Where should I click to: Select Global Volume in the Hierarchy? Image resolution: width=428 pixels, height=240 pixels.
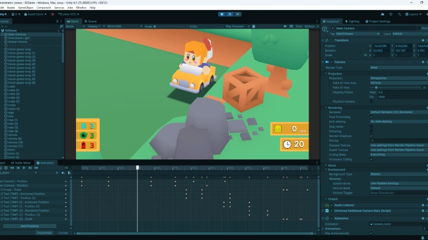(x=17, y=42)
